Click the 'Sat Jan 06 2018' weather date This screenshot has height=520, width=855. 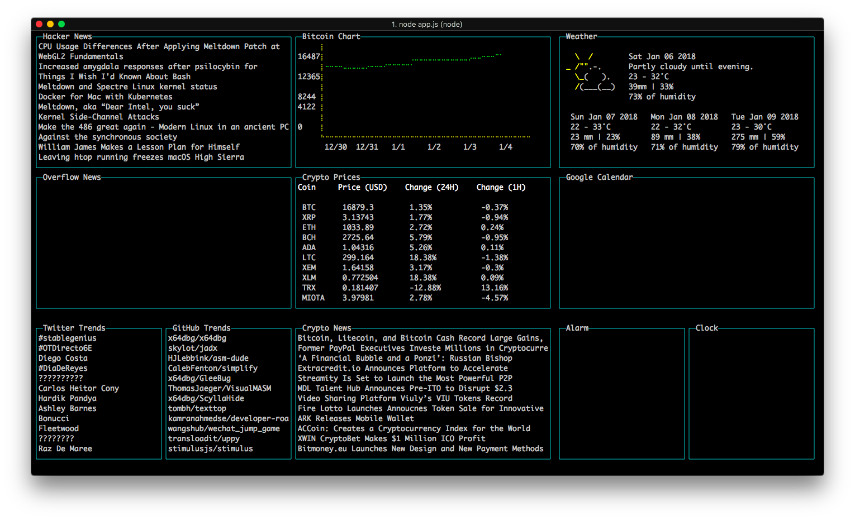pos(662,56)
